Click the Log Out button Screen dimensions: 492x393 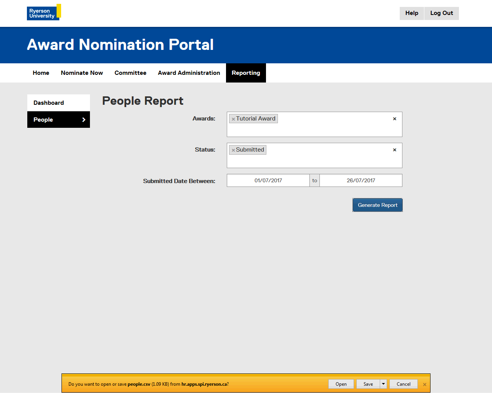(x=441, y=13)
